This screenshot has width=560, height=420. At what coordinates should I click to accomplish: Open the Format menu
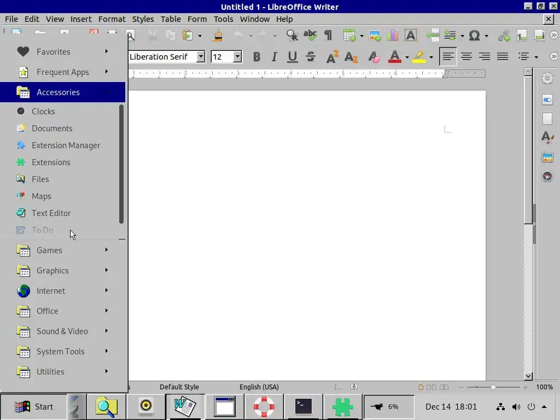click(x=112, y=19)
